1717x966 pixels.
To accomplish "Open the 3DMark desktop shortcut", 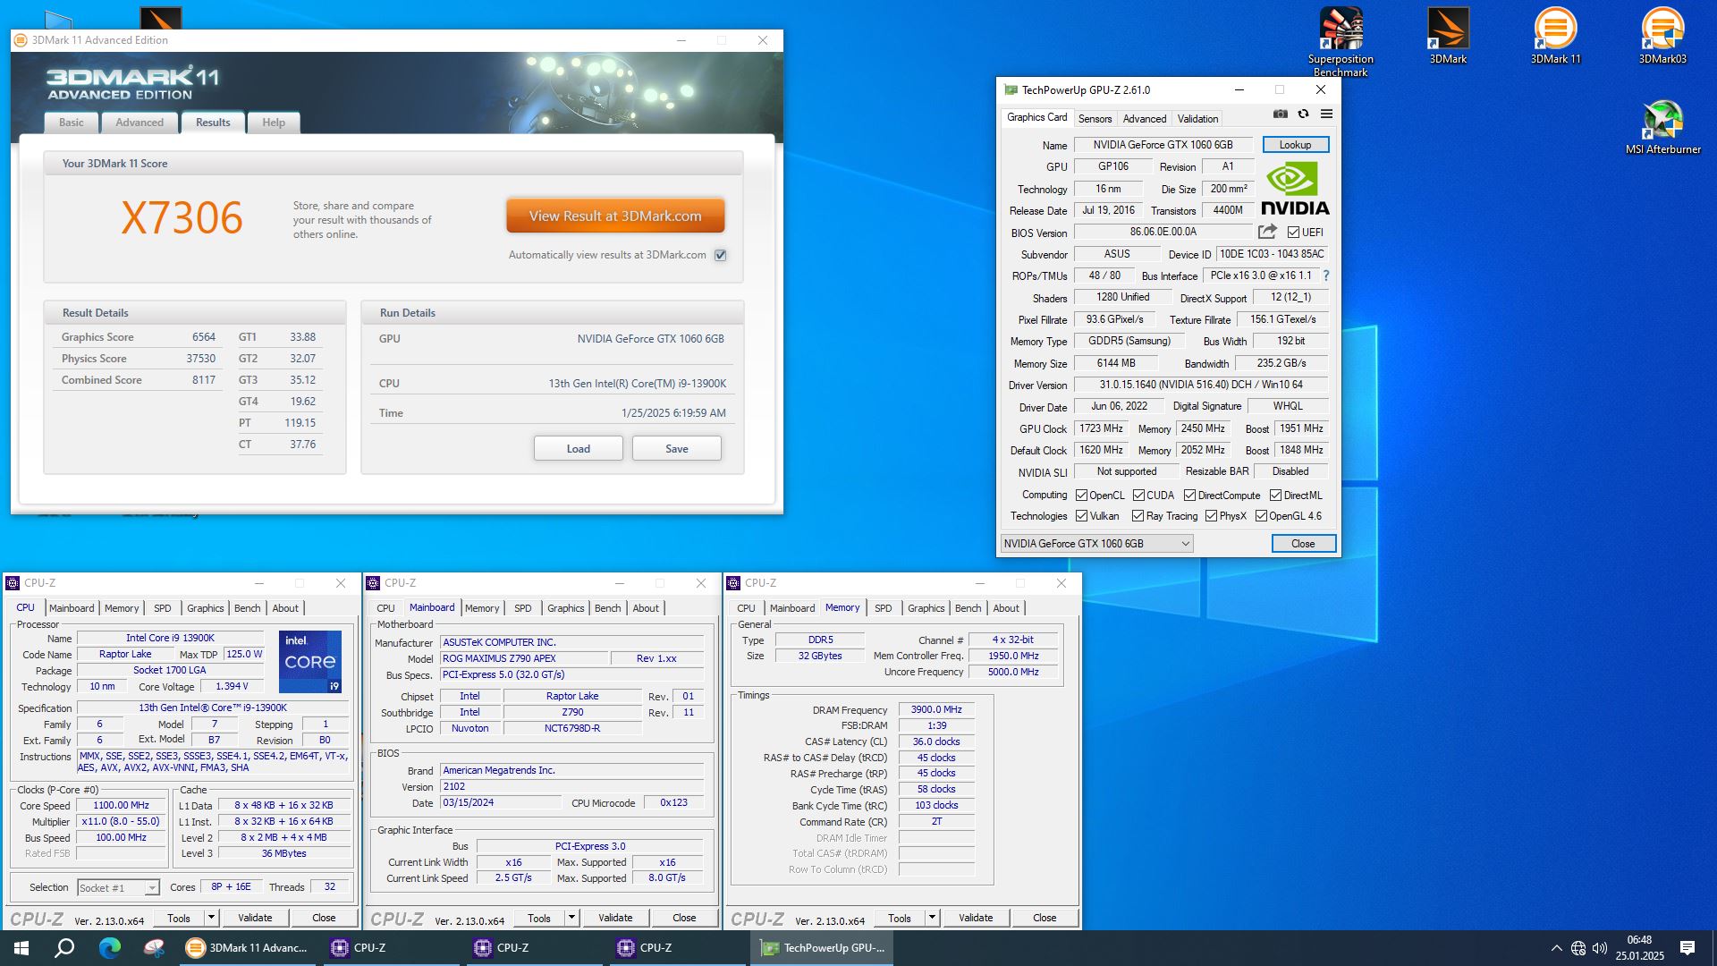I will click(1448, 36).
